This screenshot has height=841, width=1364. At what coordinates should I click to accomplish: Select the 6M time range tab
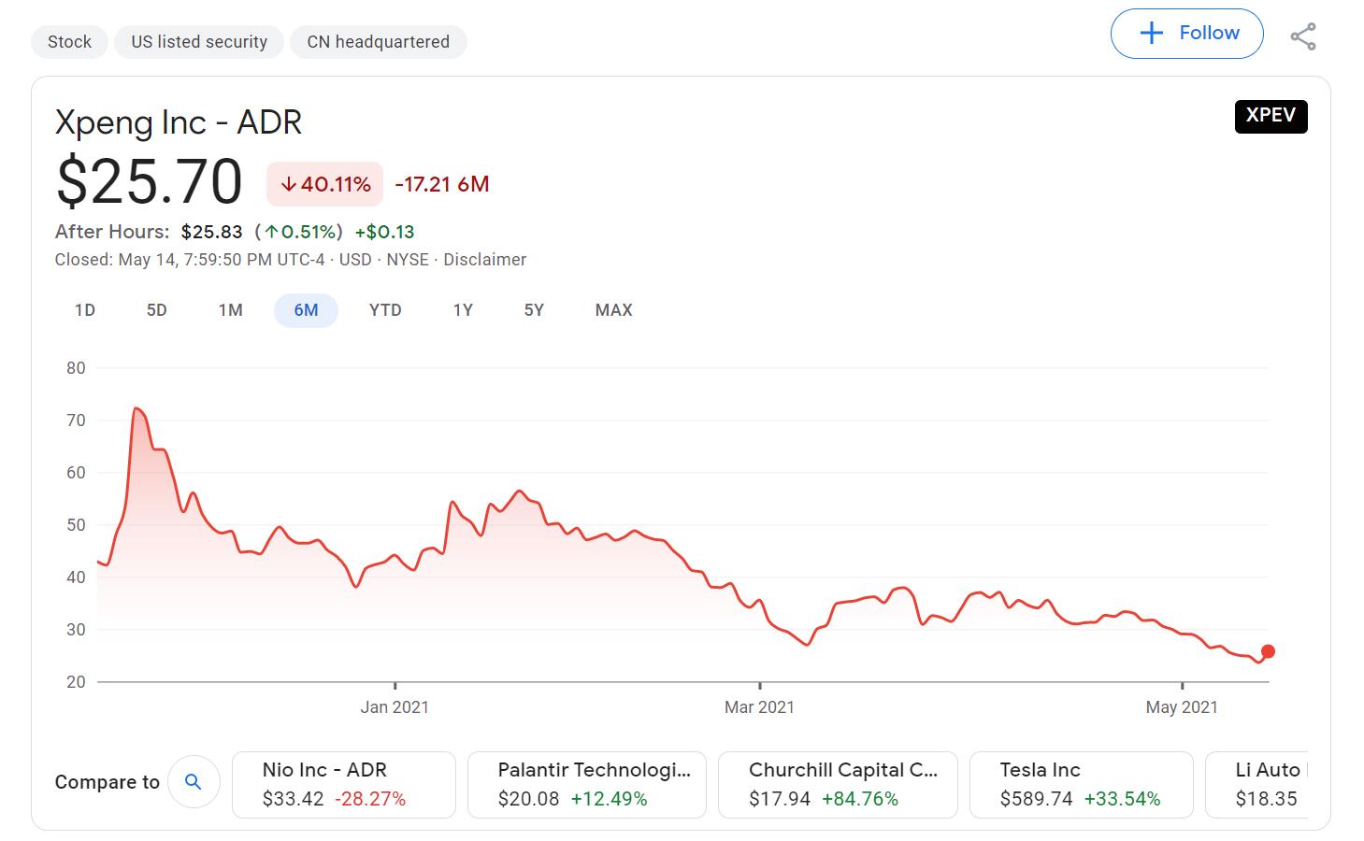pyautogui.click(x=306, y=310)
